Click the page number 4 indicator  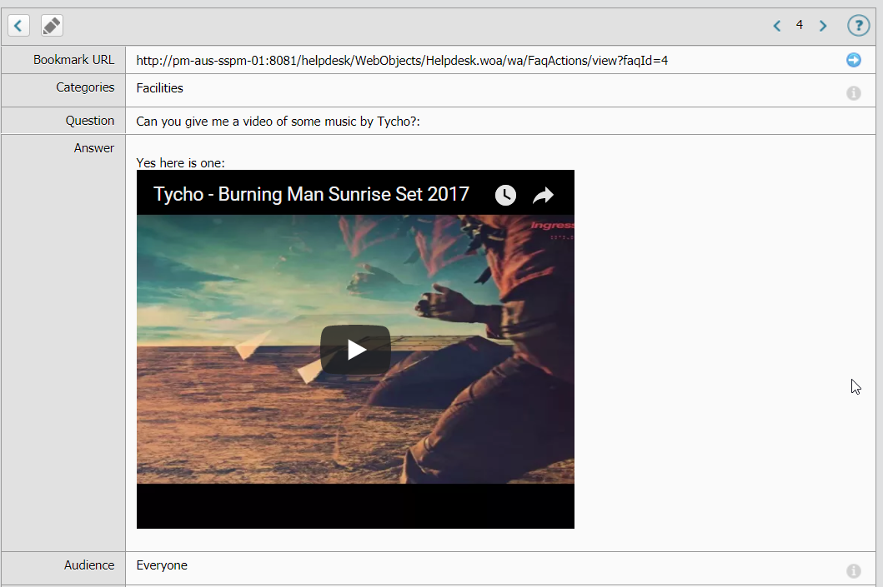(799, 25)
